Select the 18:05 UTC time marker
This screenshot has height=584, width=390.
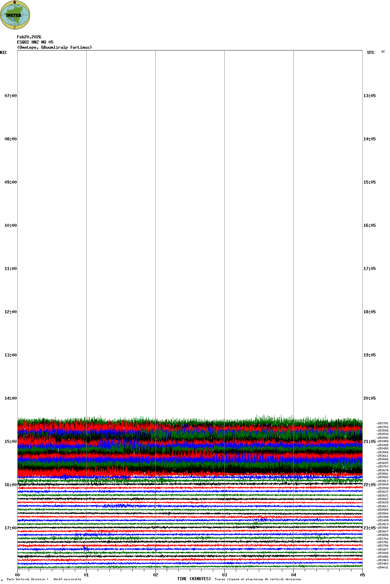(369, 312)
